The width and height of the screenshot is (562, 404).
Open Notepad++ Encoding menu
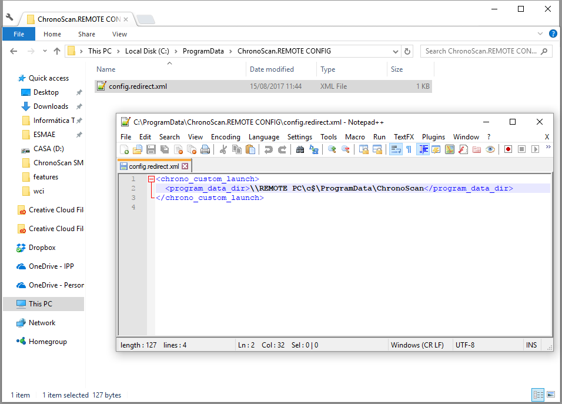click(225, 137)
